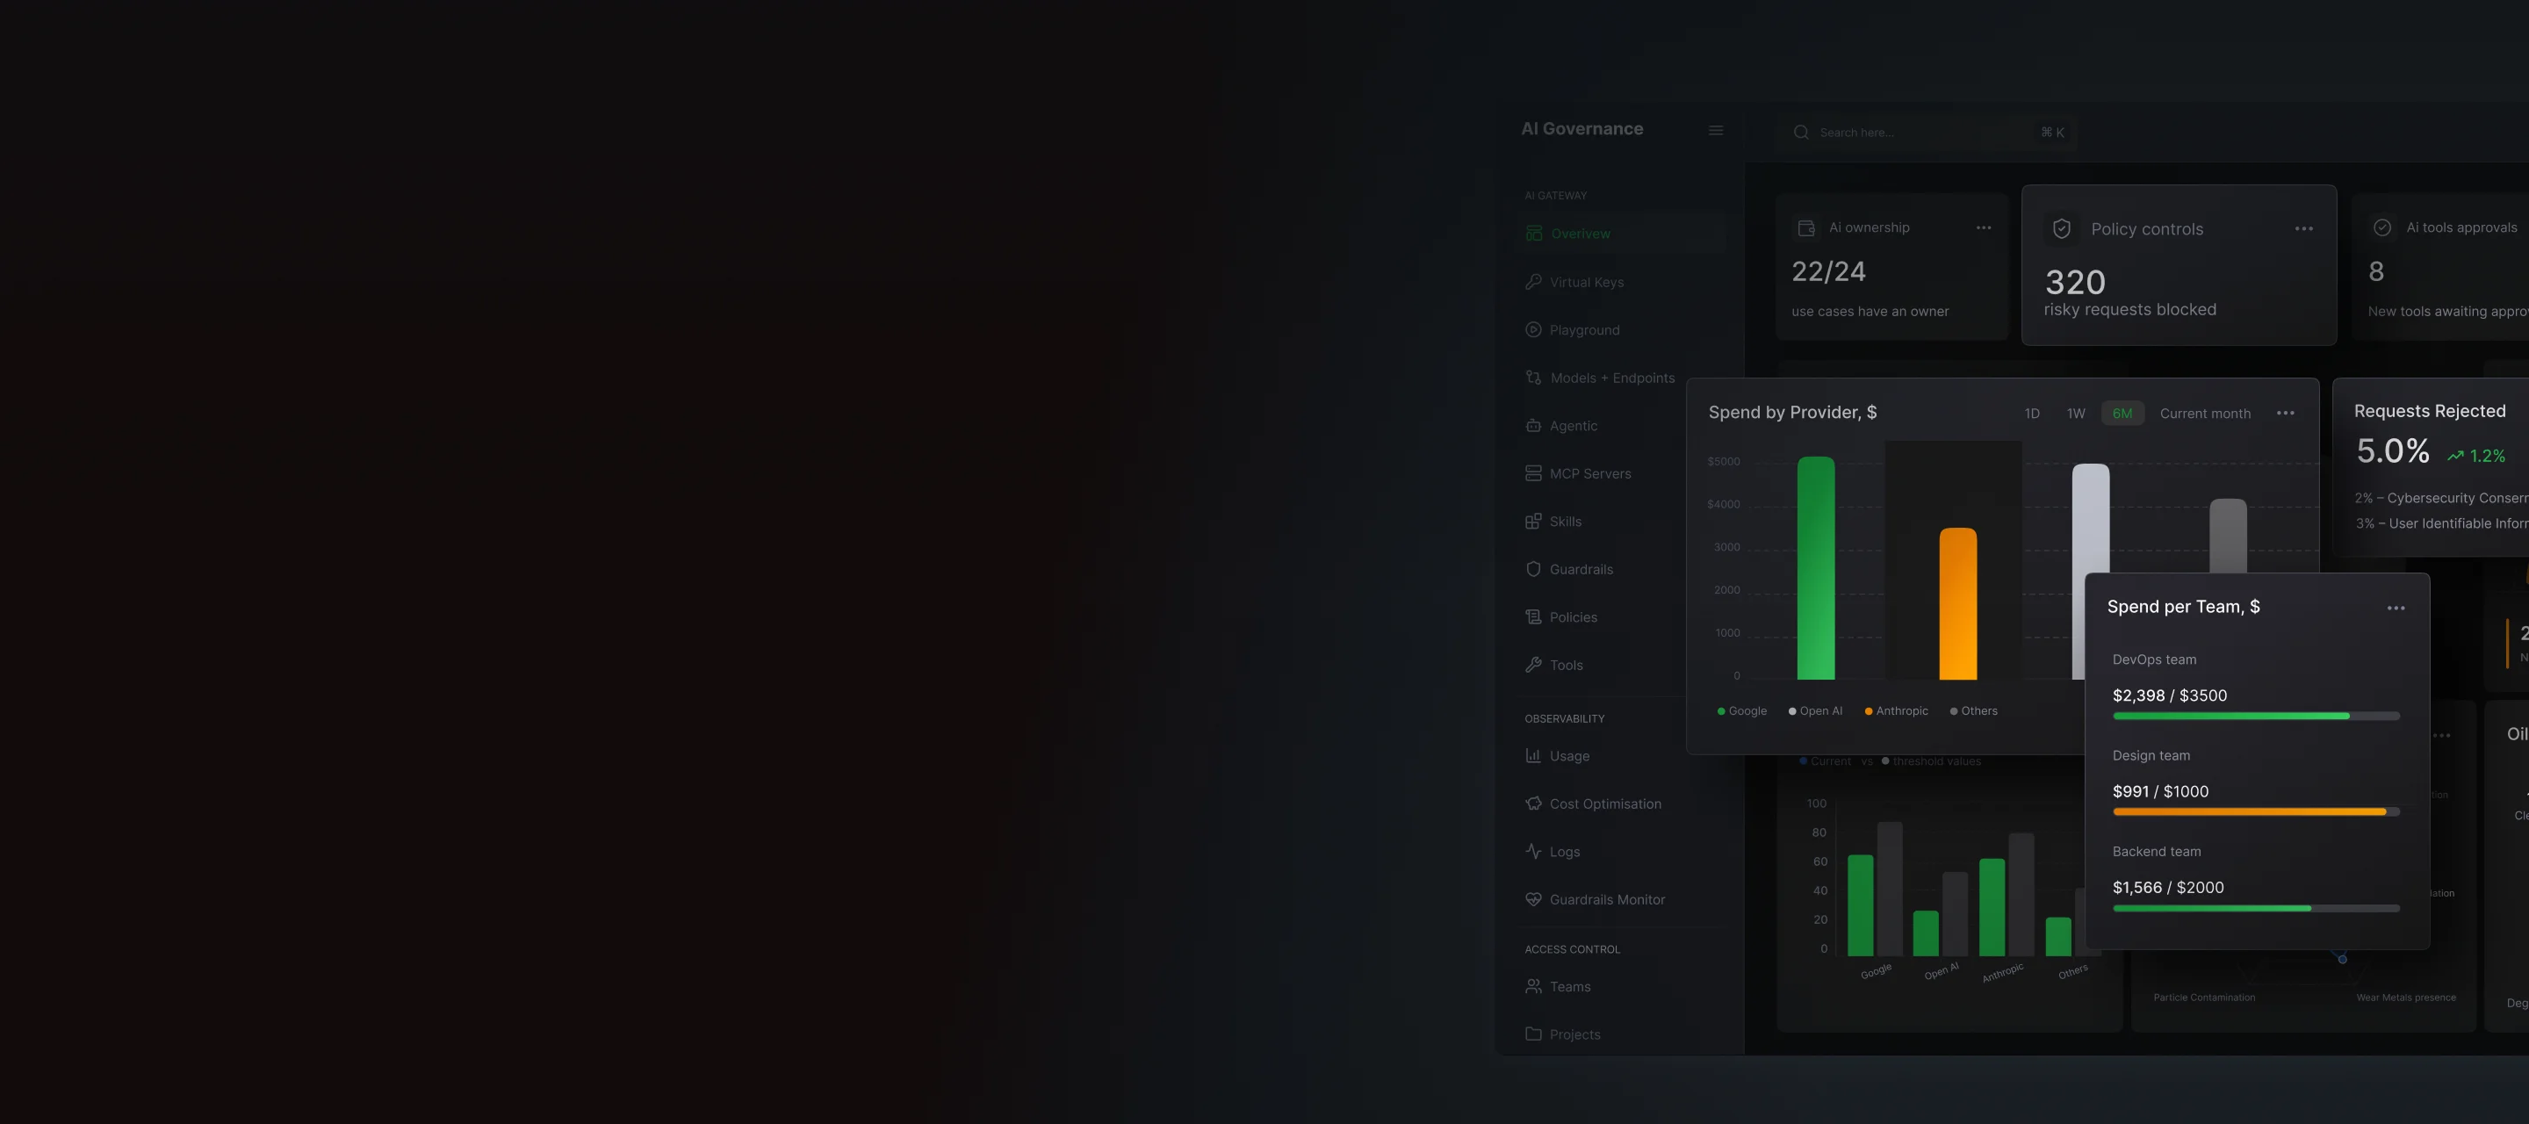The image size is (2529, 1124).
Task: Select the 1D time range
Action: [x=2031, y=414]
